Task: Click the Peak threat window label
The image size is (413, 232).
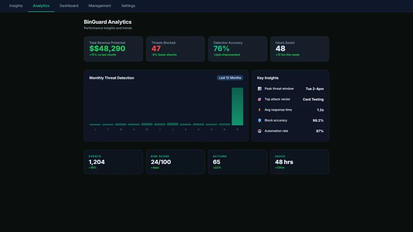Action: (279, 89)
